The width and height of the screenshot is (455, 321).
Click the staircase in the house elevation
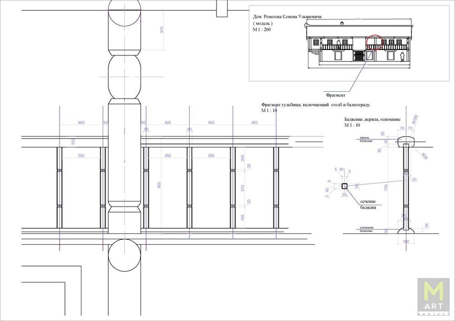pos(359,56)
